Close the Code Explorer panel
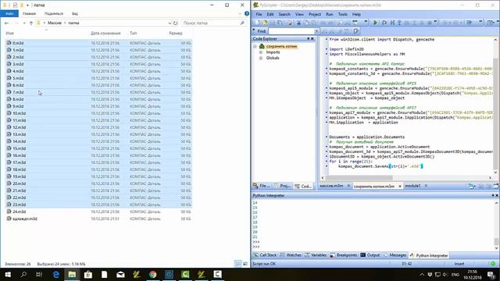Screen dimensions: 500x281 click(312, 39)
